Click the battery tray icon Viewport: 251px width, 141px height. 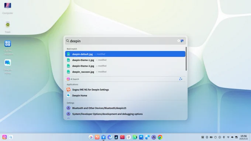[x=211, y=137]
